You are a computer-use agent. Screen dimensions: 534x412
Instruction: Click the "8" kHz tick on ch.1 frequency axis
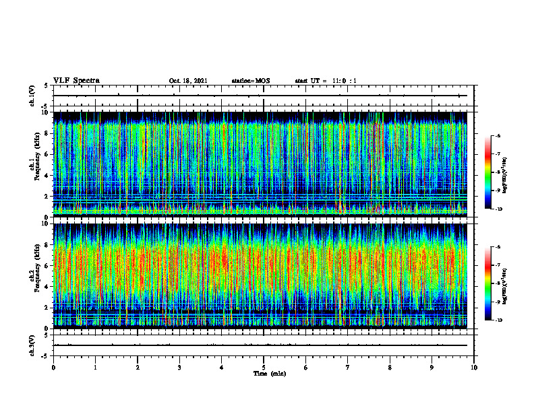pyautogui.click(x=47, y=133)
